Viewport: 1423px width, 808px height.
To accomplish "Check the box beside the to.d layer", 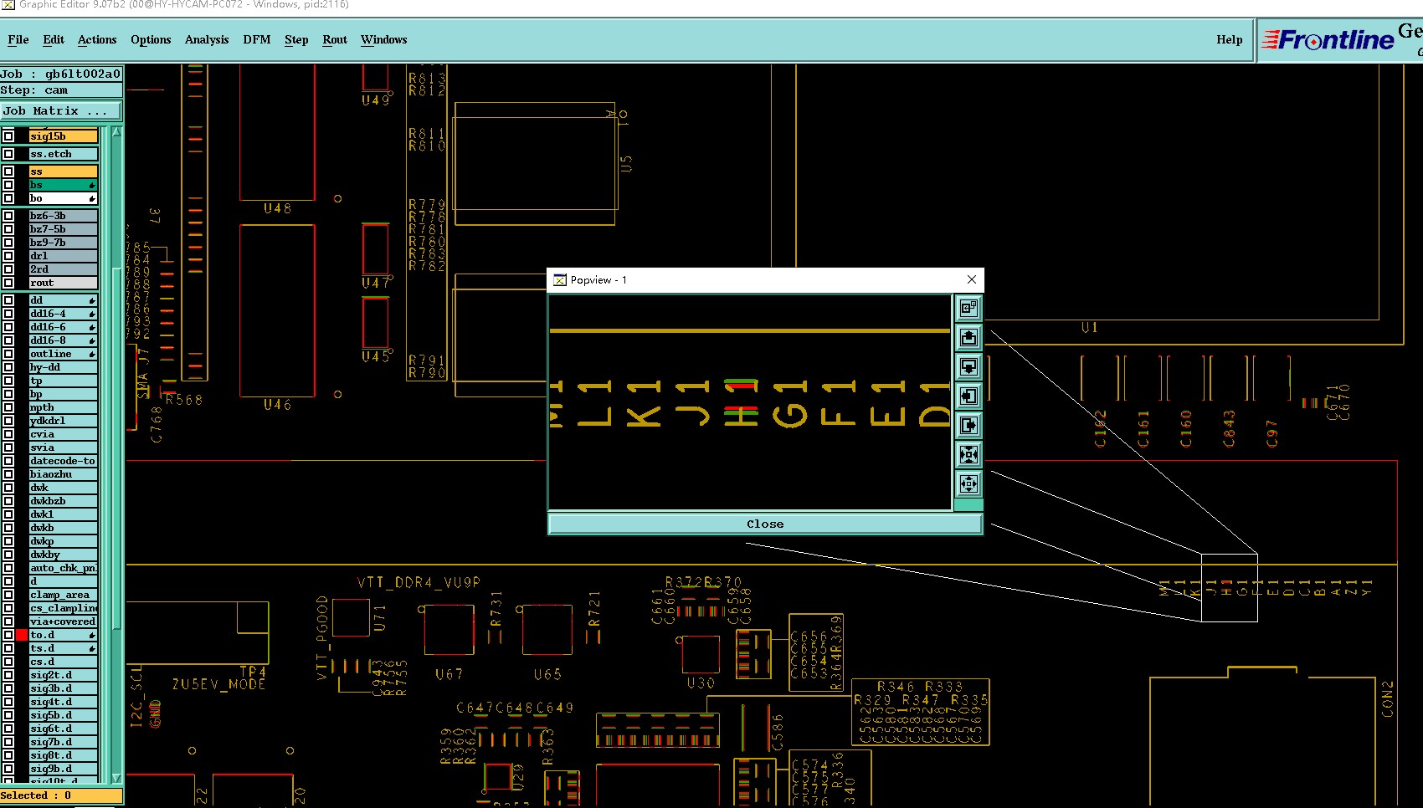I will [8, 635].
